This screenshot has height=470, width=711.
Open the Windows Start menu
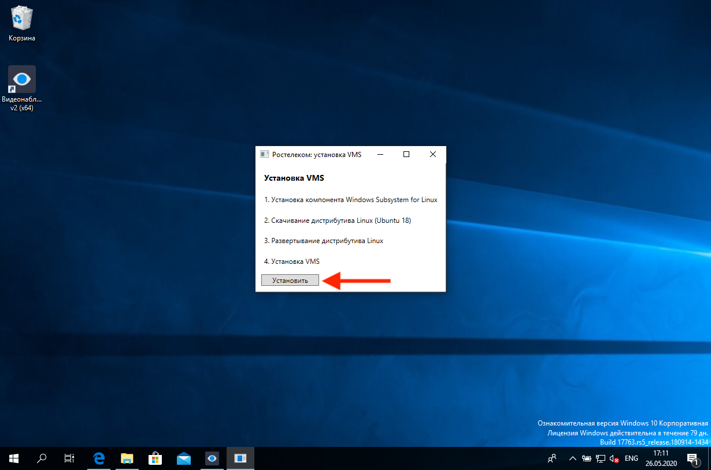[14, 458]
